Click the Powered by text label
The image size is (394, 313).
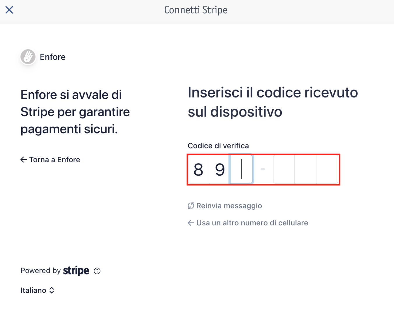tap(41, 271)
